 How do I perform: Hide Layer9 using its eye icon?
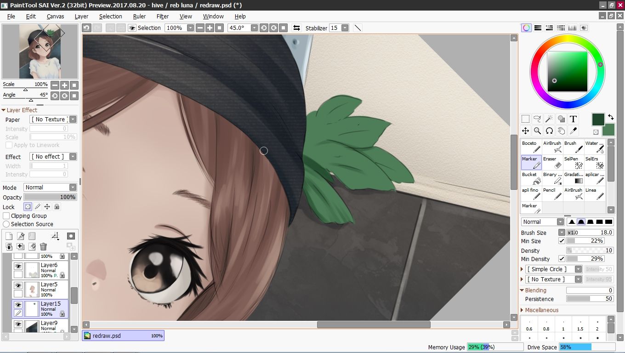tap(18, 324)
